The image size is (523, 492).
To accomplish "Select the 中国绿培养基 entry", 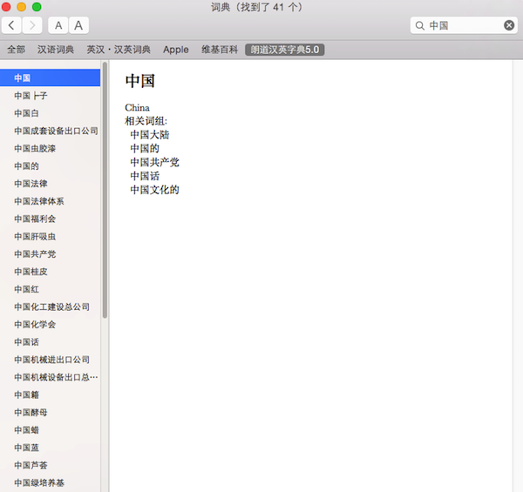I will [50, 483].
